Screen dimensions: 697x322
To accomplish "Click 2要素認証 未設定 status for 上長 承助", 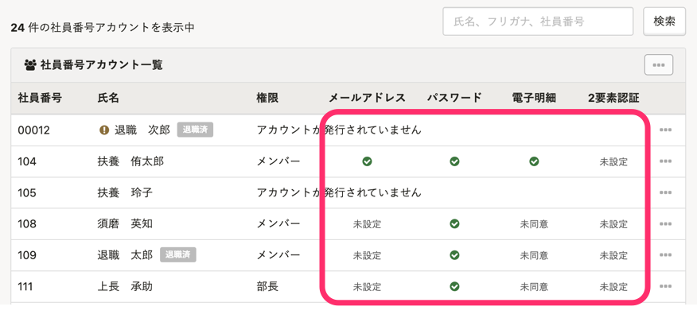I will pos(613,287).
